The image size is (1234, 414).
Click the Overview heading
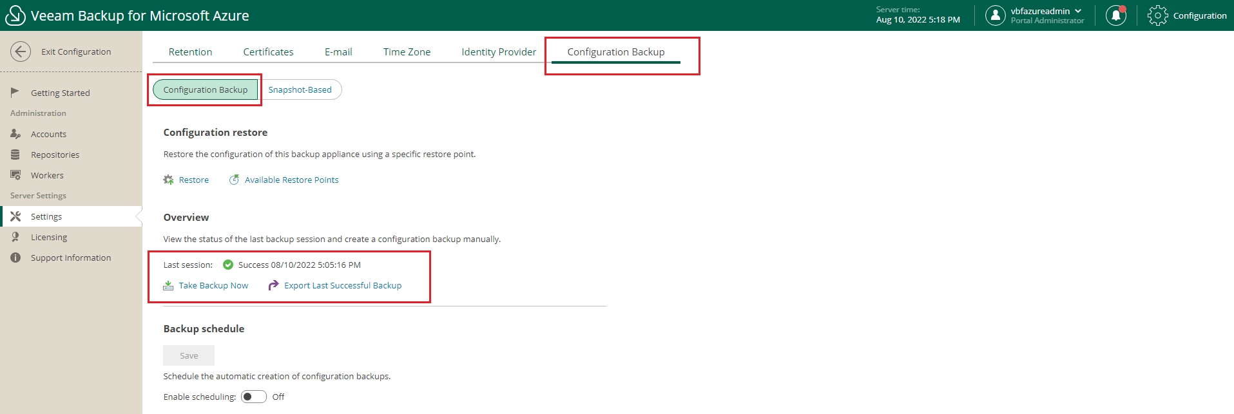186,217
